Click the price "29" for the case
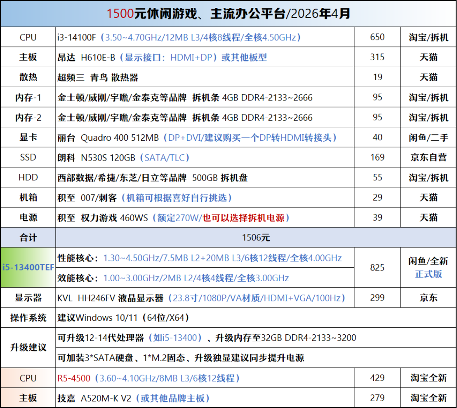 click(x=377, y=198)
